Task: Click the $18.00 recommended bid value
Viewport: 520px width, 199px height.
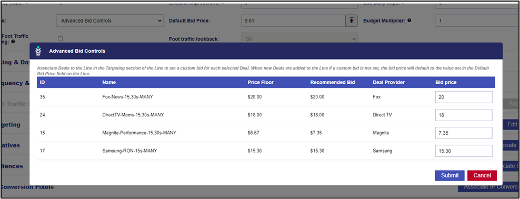Action: point(317,115)
